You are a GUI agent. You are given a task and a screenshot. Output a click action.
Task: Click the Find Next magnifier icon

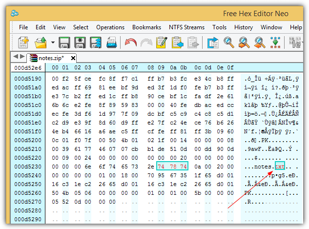tap(244, 42)
